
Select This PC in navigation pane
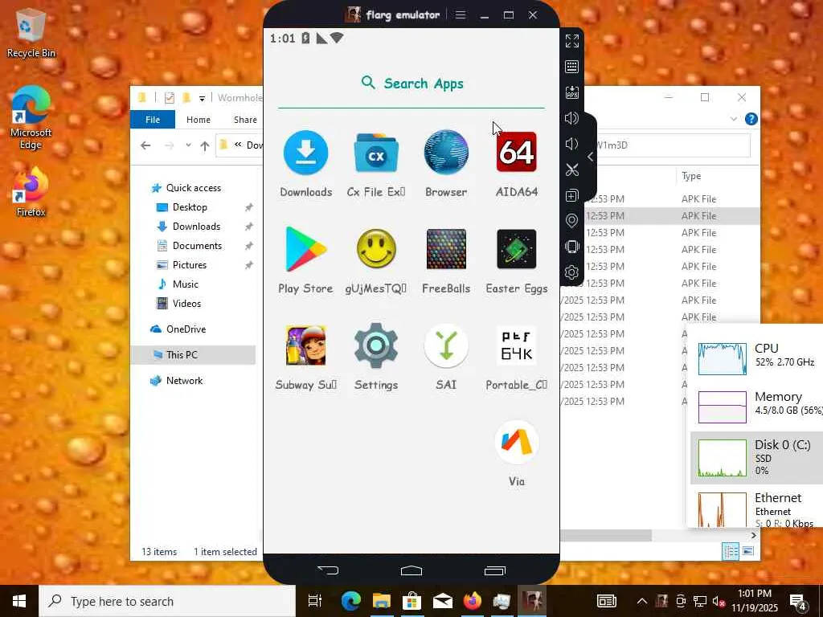click(182, 354)
